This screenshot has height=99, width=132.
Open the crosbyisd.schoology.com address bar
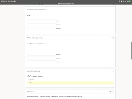pos(67,3)
